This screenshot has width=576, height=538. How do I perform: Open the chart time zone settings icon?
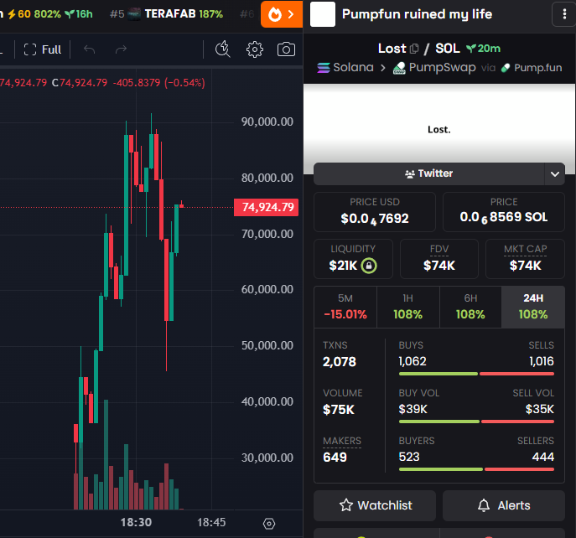269,523
